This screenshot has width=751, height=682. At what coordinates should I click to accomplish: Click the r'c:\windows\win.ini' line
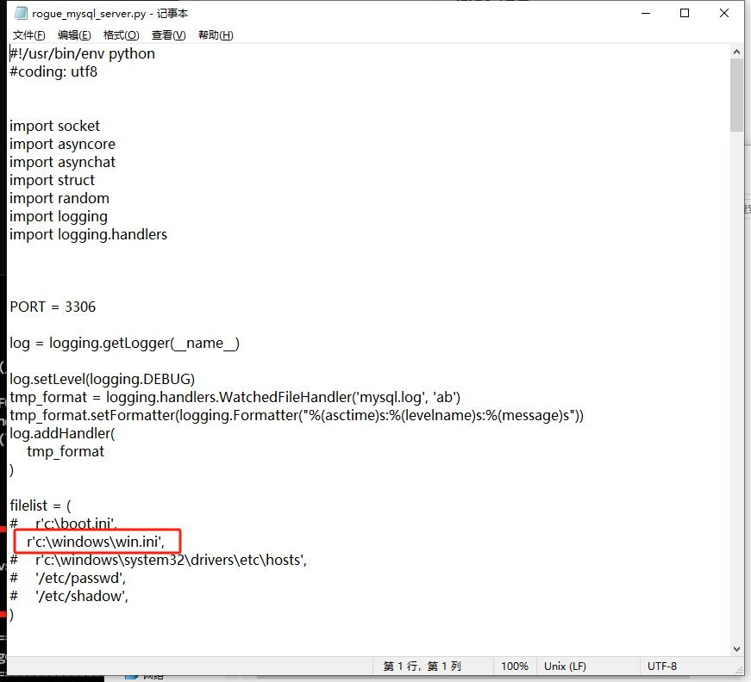point(96,542)
